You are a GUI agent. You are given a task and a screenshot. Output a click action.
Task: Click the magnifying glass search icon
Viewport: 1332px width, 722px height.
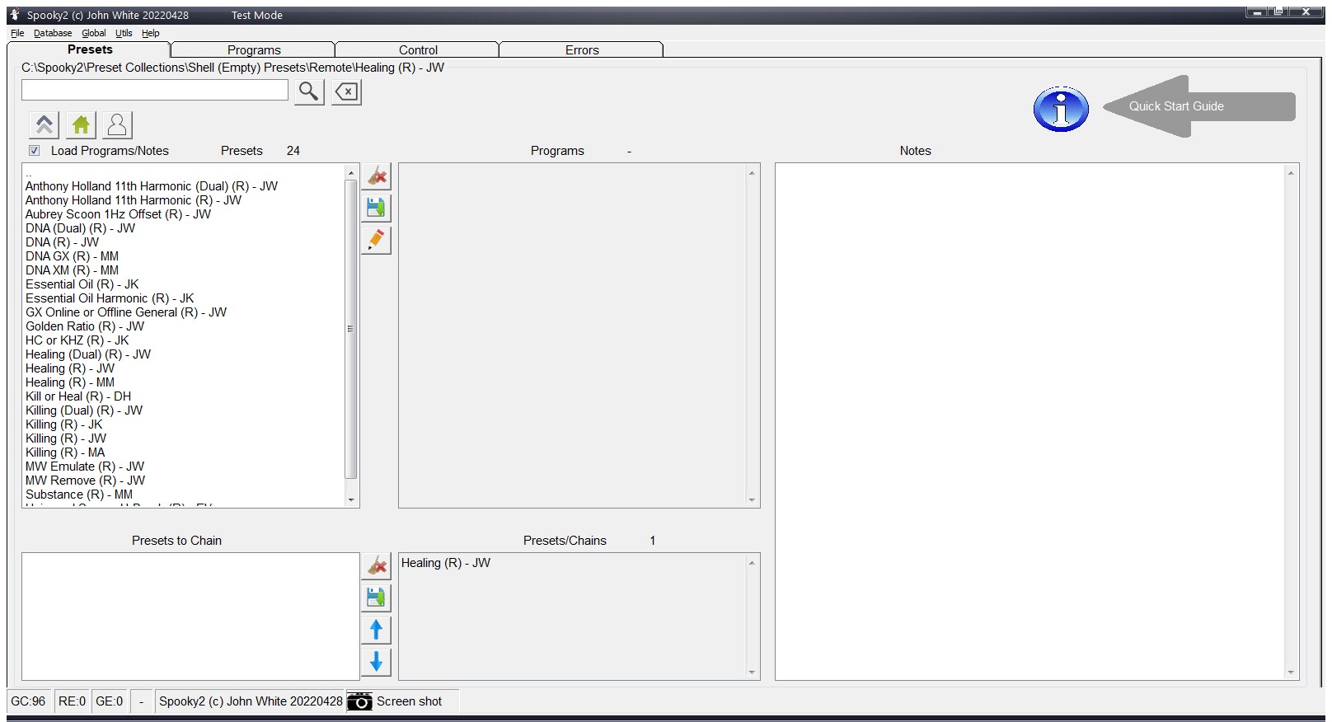(308, 91)
